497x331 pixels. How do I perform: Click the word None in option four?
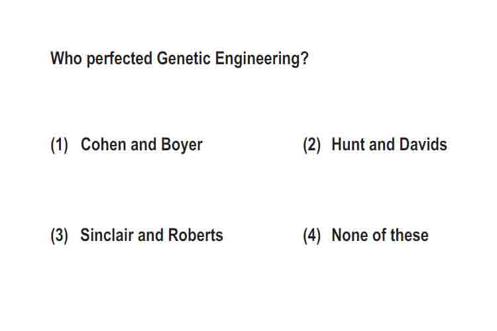(x=350, y=235)
